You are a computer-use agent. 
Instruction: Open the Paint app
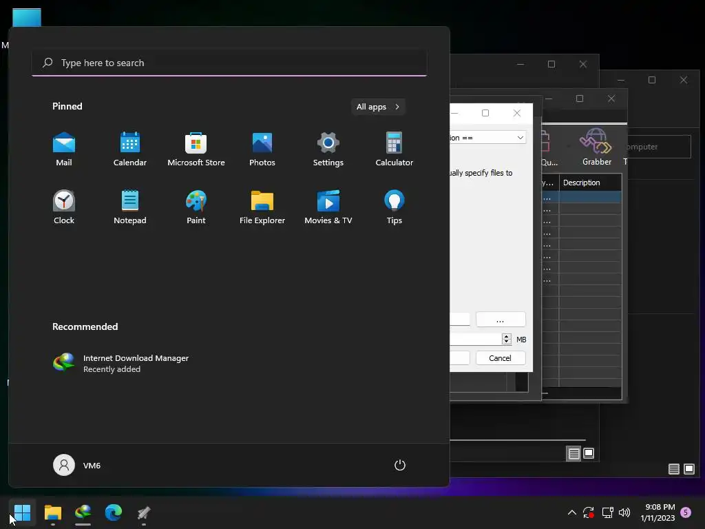pos(196,207)
